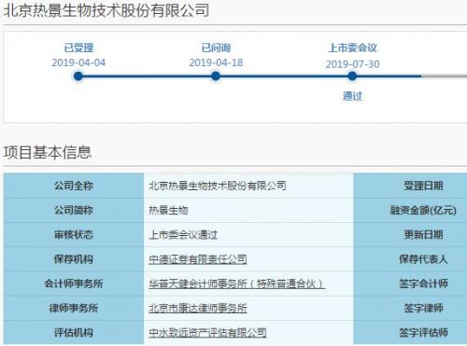Image resolution: width=467 pixels, height=346 pixels.
Task: Click the 通过 result under 上市委会议
Action: [352, 96]
